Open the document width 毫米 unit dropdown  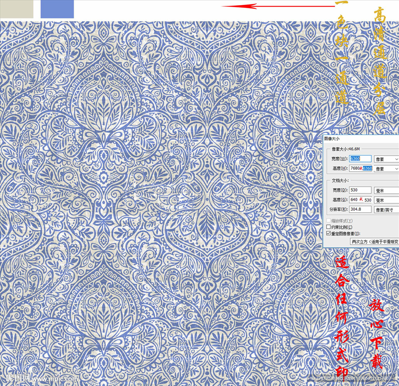[386, 190]
